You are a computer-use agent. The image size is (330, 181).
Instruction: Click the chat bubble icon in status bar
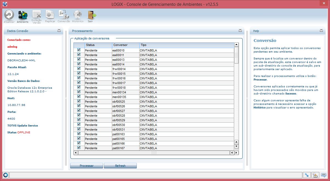click(x=324, y=175)
